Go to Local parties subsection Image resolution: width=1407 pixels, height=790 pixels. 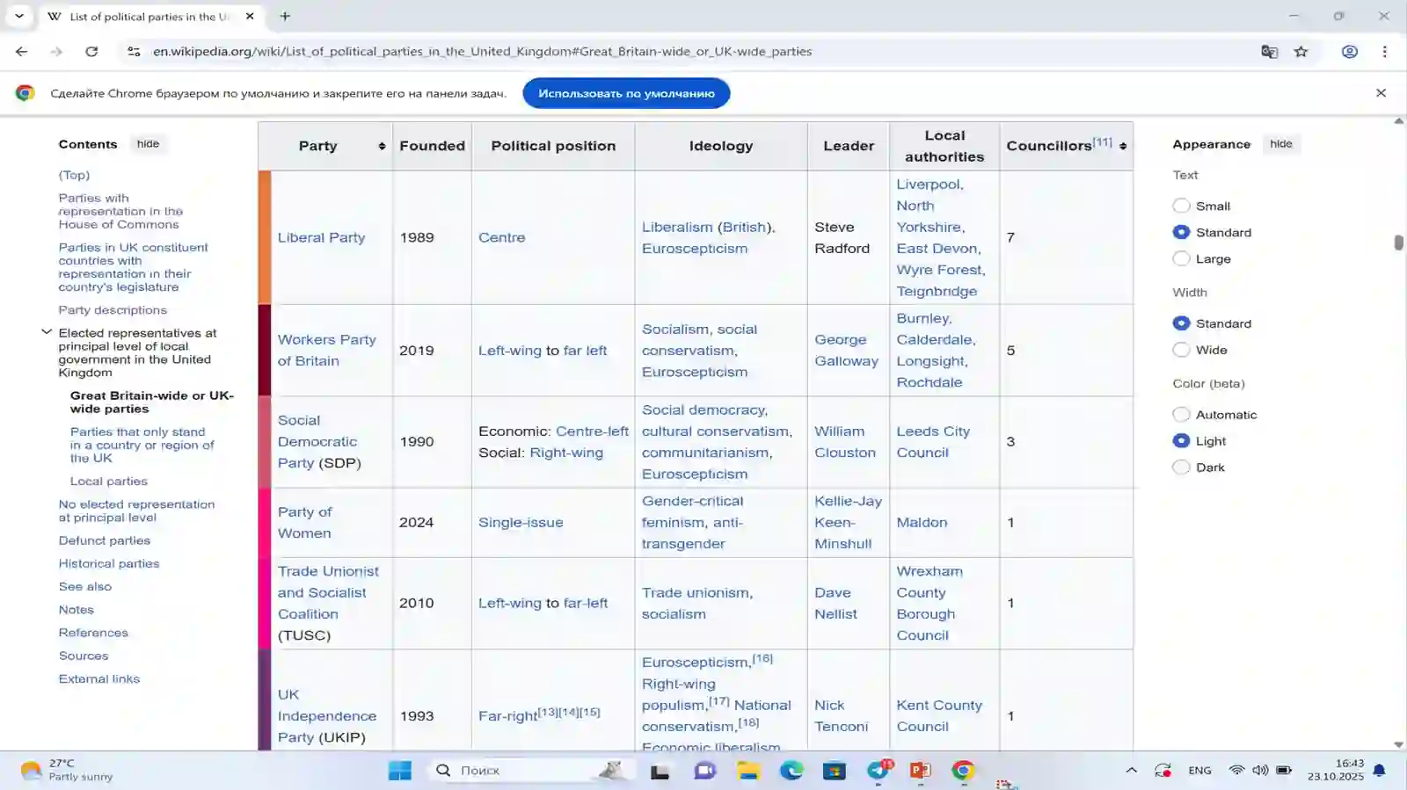tap(109, 482)
